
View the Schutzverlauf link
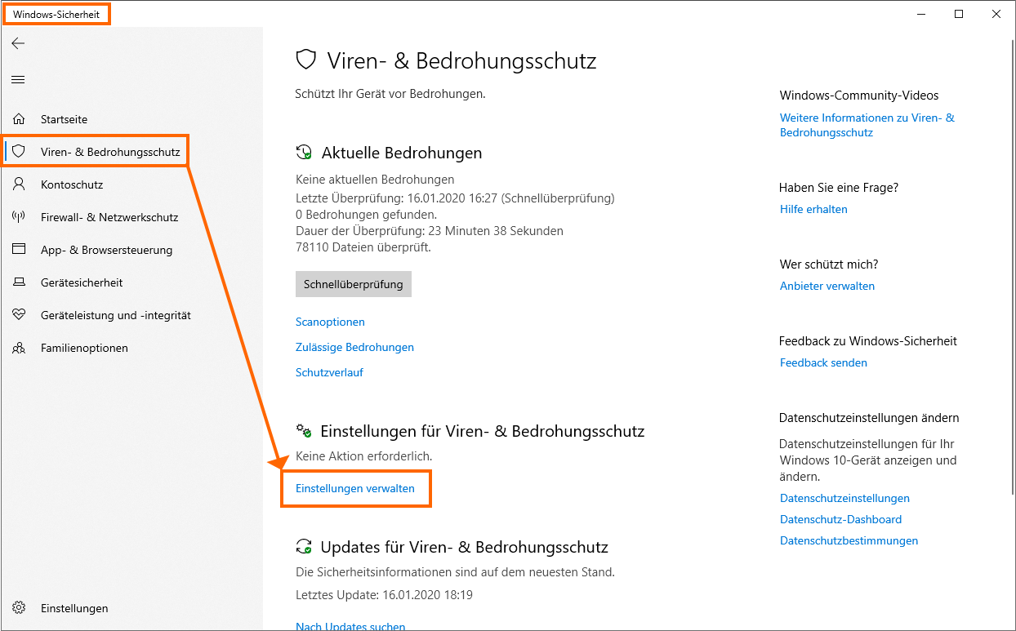329,373
